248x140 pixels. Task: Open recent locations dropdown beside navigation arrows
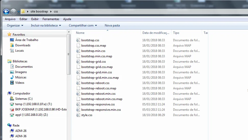coord(18,11)
